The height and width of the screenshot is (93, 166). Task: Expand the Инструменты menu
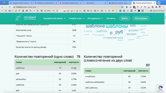(x=95, y=18)
